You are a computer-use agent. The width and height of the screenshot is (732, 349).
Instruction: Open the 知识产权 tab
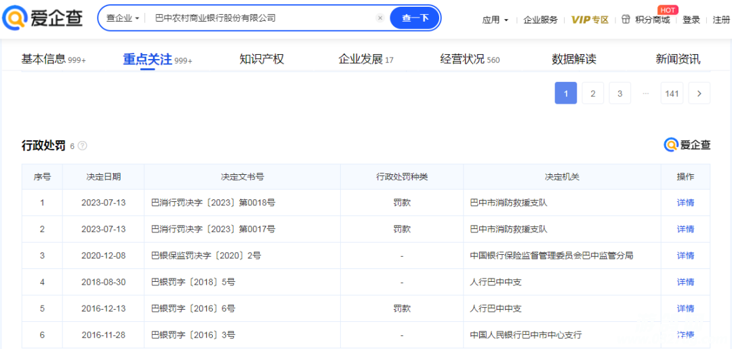pos(262,60)
